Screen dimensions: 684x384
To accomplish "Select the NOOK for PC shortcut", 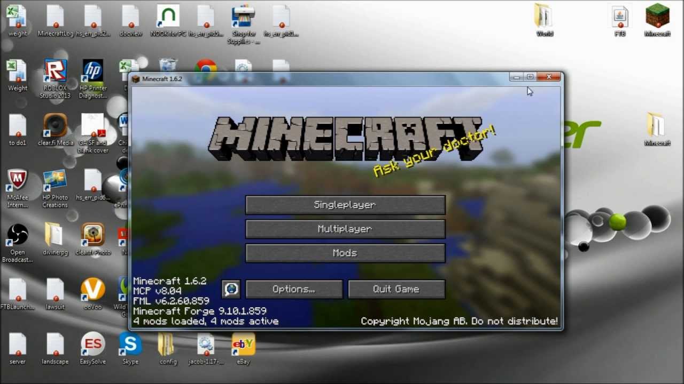I will 168,21.
